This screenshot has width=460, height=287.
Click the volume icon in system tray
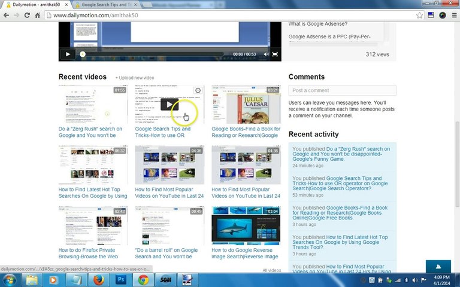coord(415,280)
